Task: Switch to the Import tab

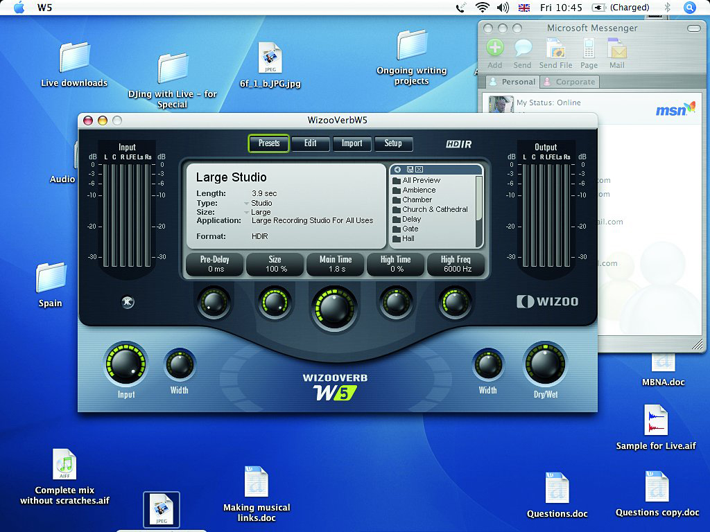Action: coord(352,143)
